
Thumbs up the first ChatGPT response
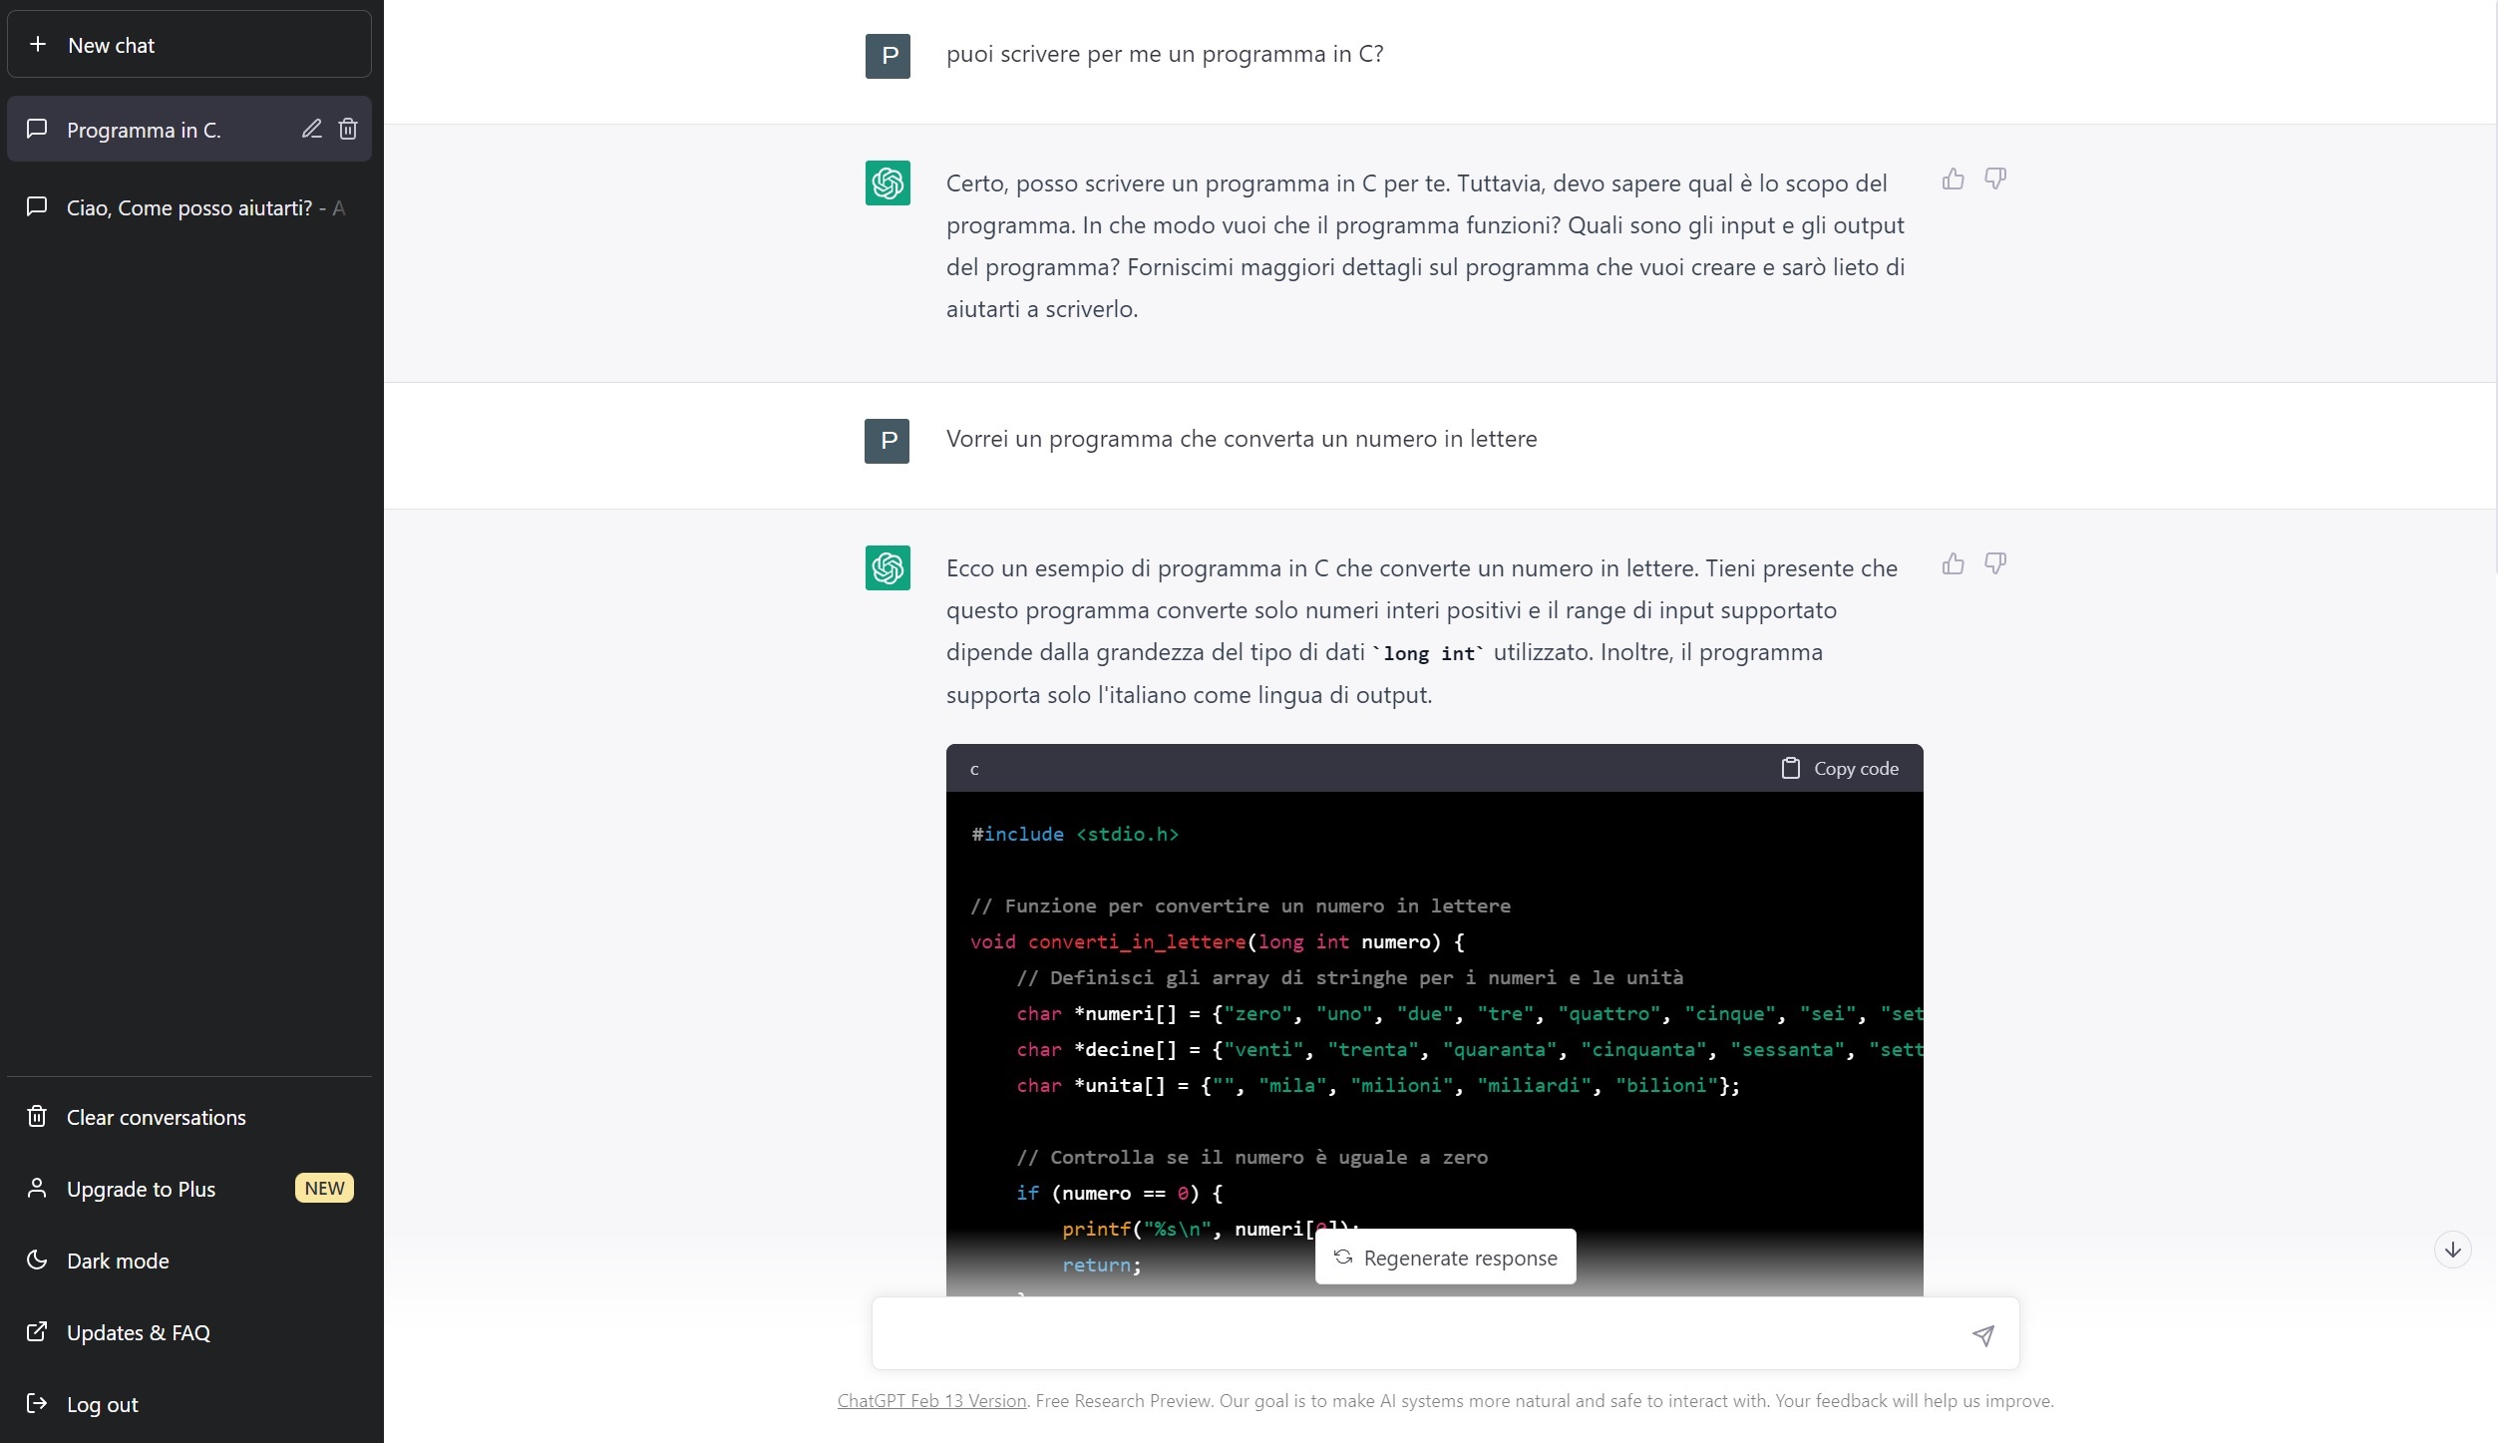1953,180
